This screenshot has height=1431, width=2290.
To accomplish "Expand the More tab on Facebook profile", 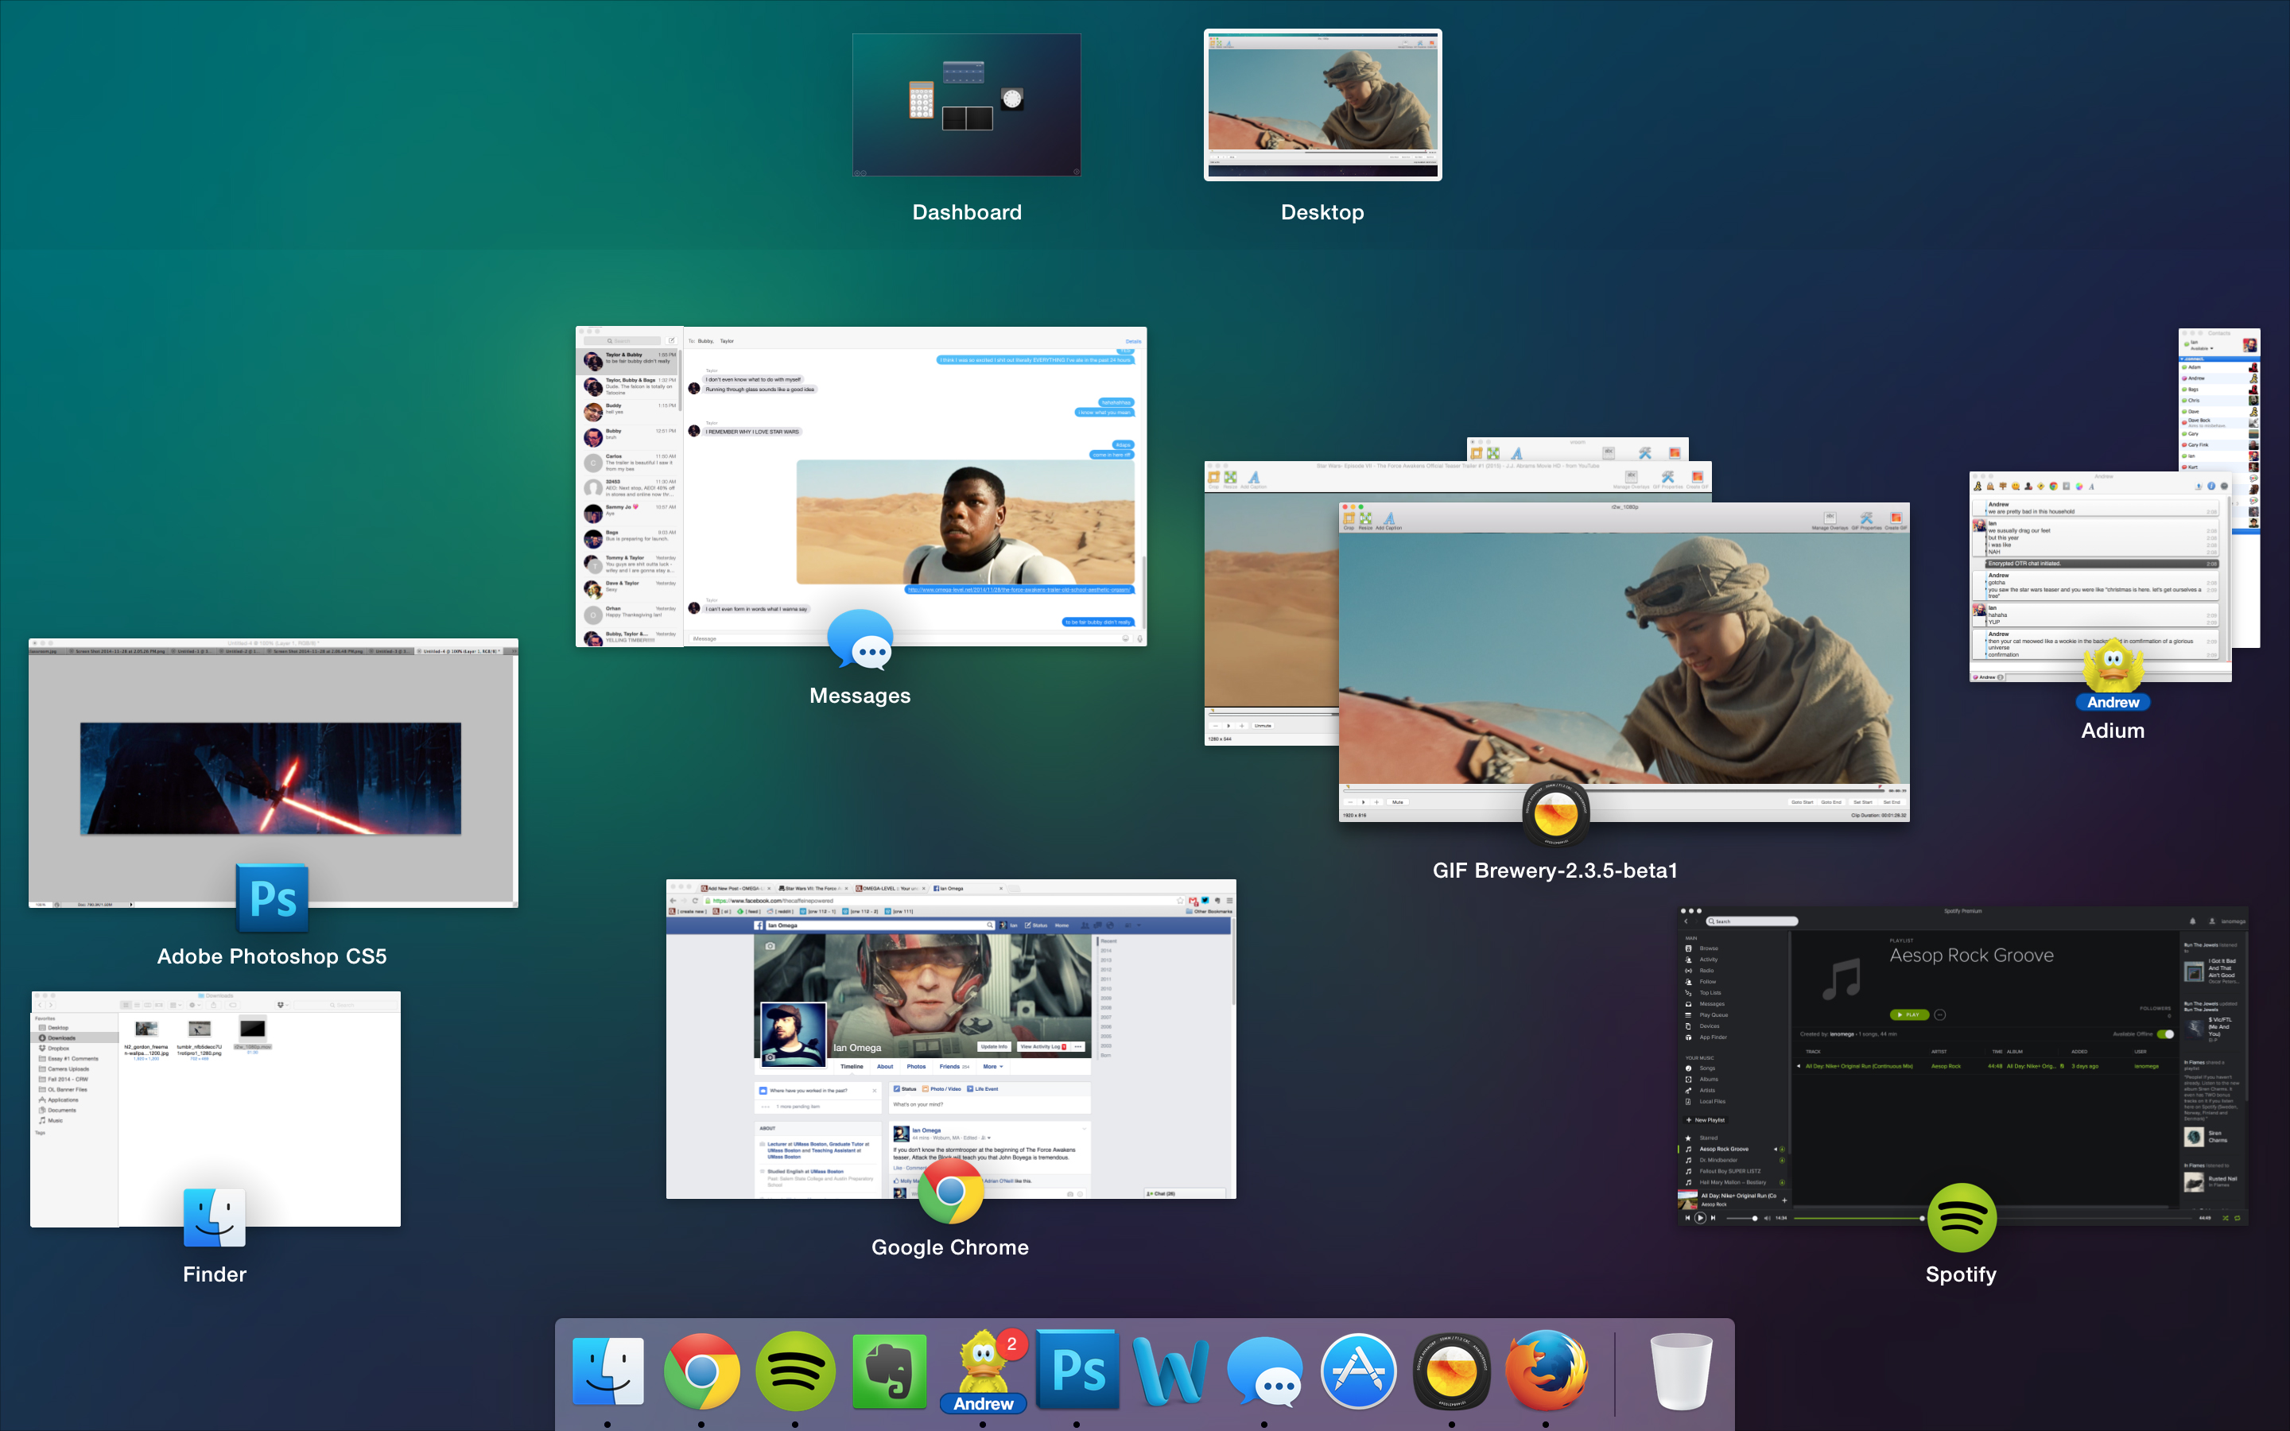I will pyautogui.click(x=992, y=1067).
